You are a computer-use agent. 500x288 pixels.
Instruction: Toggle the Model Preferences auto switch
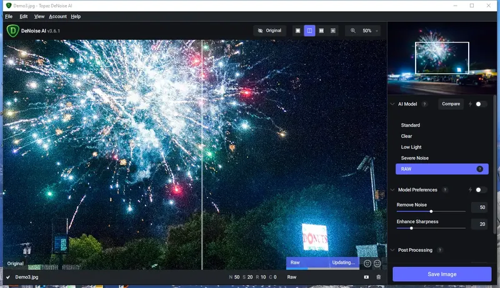(x=481, y=190)
